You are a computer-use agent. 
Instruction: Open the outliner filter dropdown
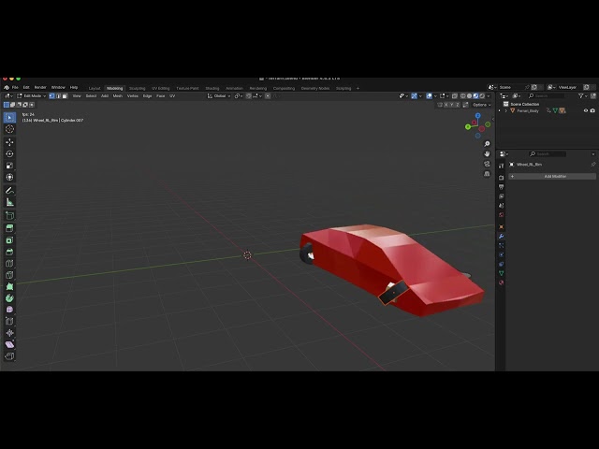[x=582, y=96]
